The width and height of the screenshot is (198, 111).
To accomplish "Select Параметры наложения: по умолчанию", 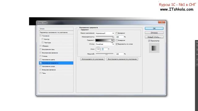I will [x=56, y=32].
